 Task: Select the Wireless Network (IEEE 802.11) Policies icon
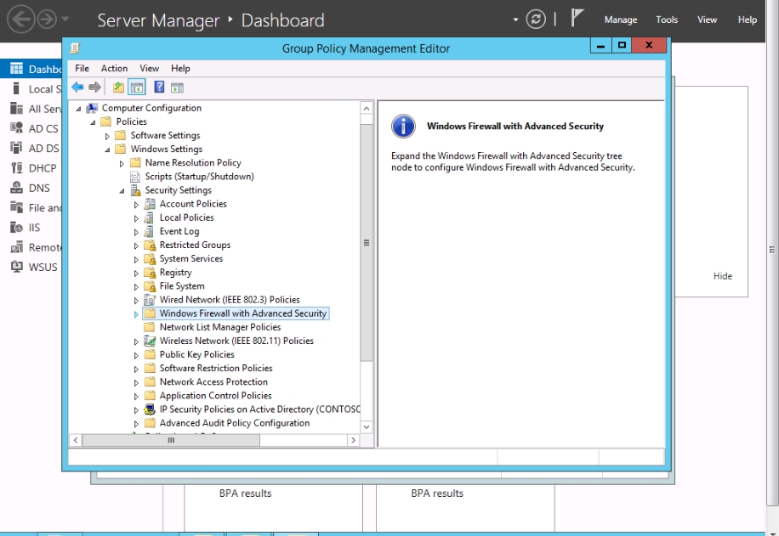tap(150, 341)
